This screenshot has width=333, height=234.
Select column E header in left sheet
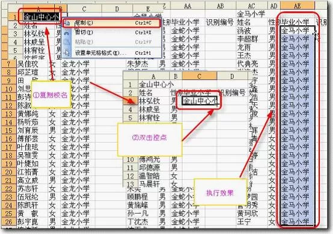[x=148, y=8]
